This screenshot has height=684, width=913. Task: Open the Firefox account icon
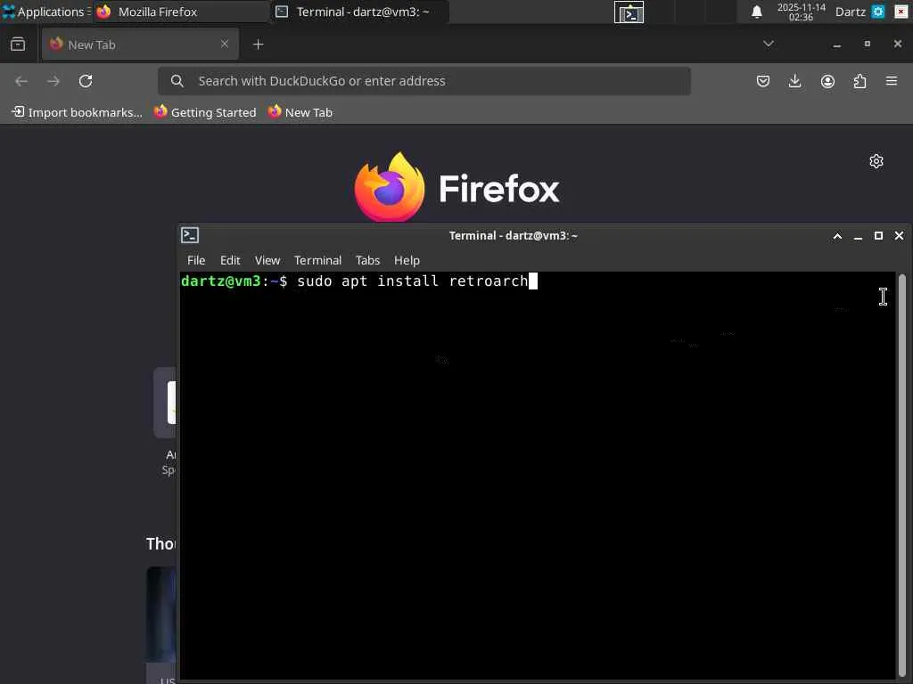tap(827, 81)
